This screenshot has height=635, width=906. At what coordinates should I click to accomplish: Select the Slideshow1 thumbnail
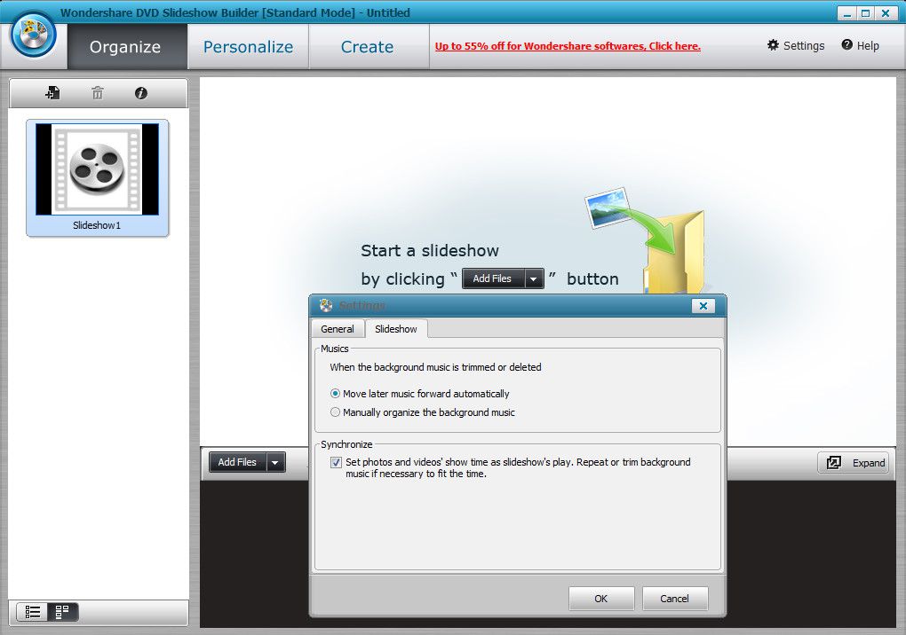point(97,177)
